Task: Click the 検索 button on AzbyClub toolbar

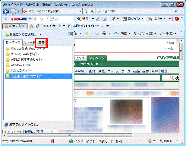Action: 83,19
